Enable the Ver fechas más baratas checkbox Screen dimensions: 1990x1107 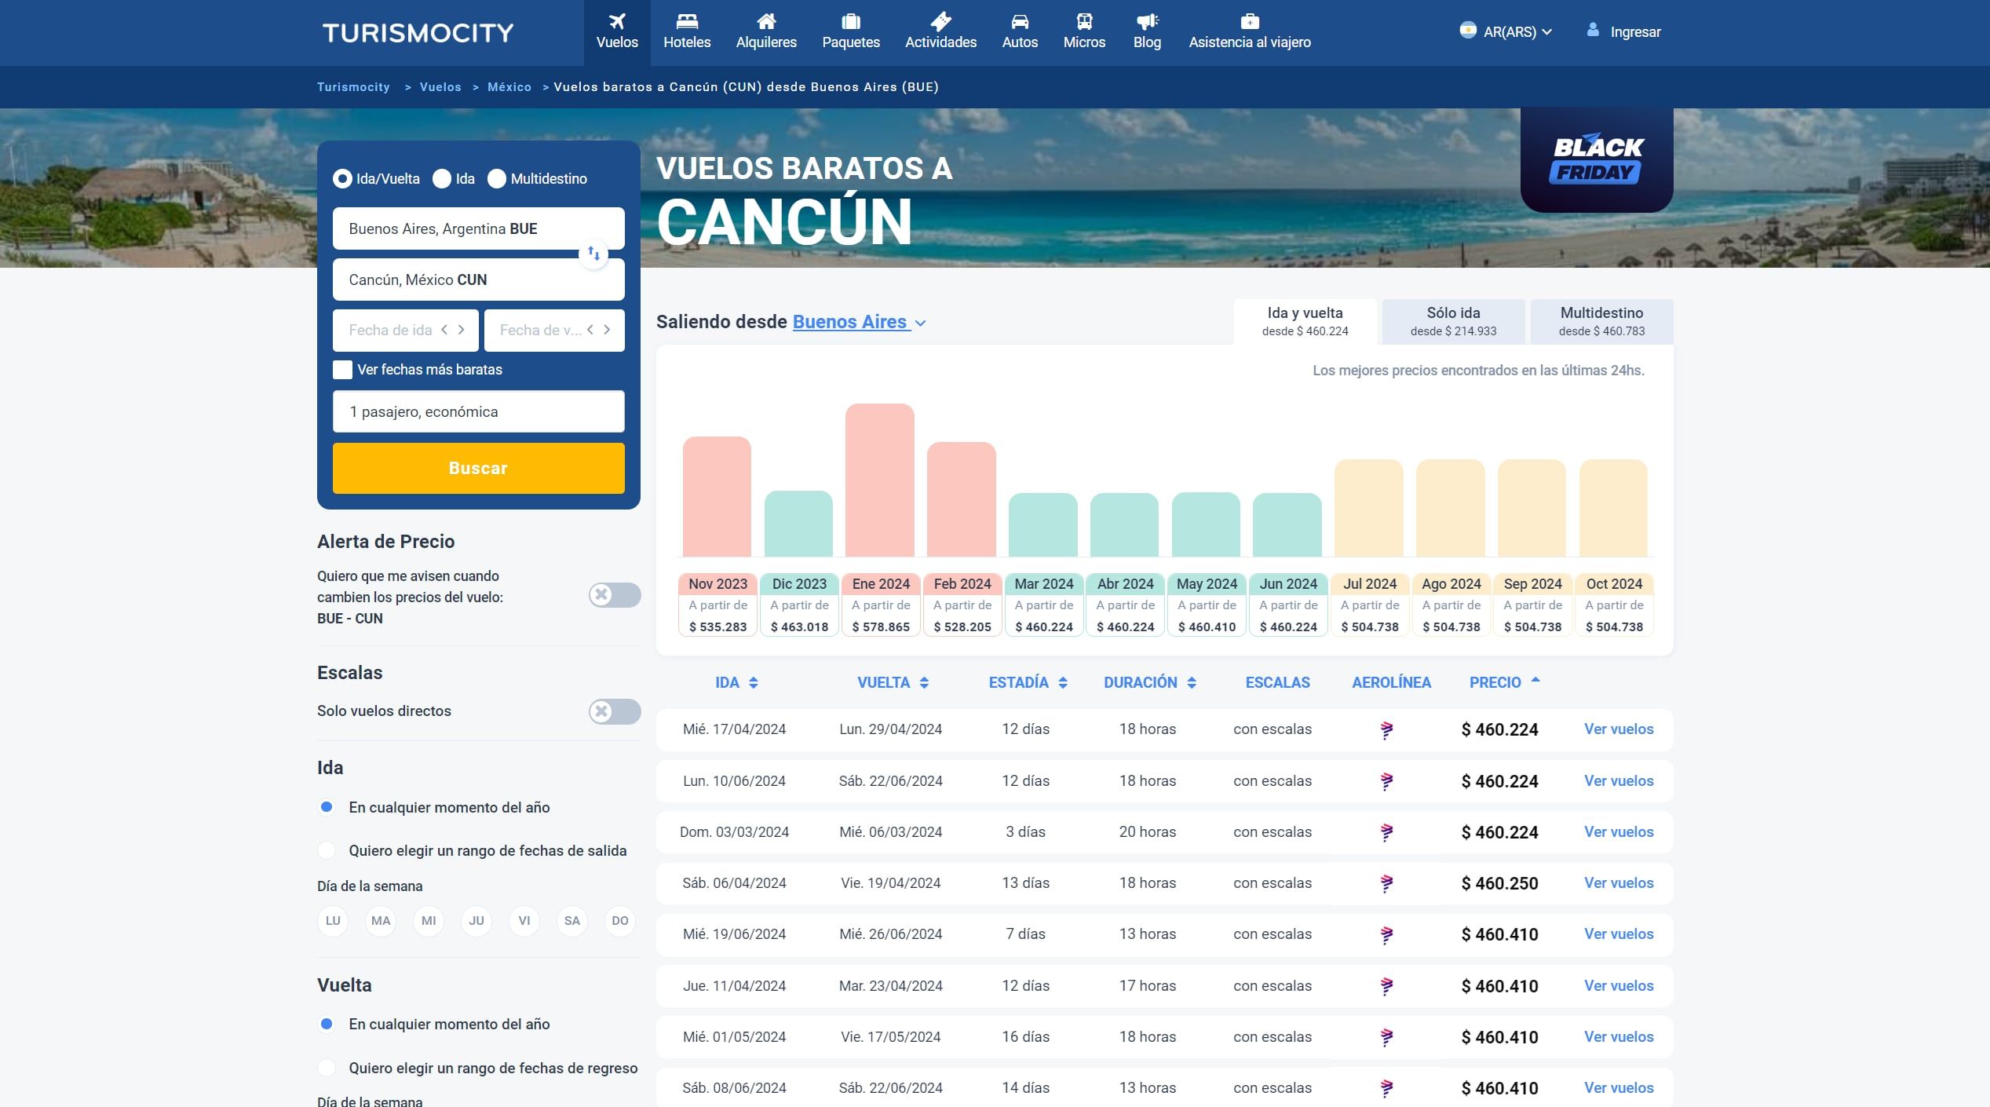click(x=342, y=369)
